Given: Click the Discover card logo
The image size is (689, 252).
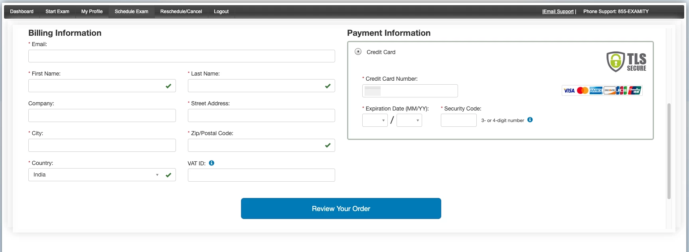Looking at the screenshot, I should point(609,91).
